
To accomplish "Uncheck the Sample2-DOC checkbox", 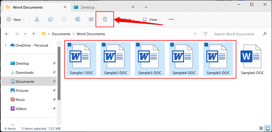I will [x=104, y=45].
